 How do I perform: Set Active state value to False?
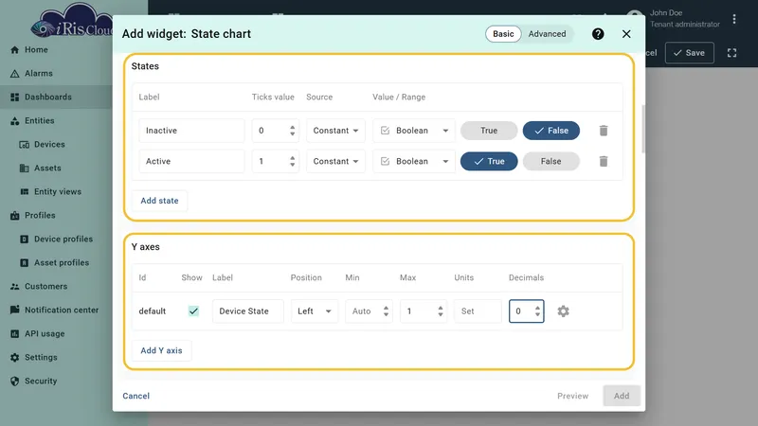click(x=550, y=161)
